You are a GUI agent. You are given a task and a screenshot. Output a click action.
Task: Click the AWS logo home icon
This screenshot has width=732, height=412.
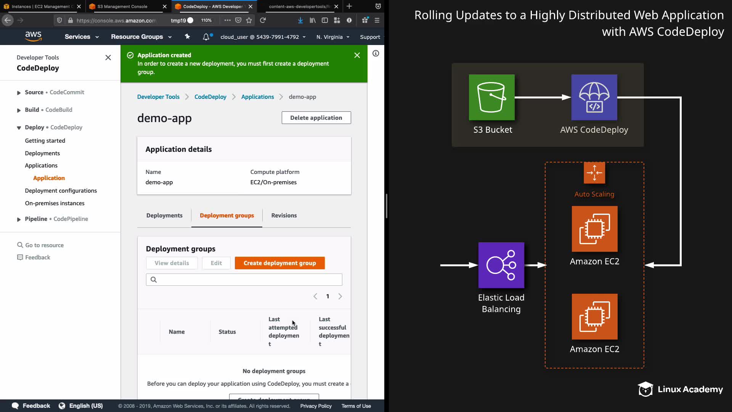(33, 37)
